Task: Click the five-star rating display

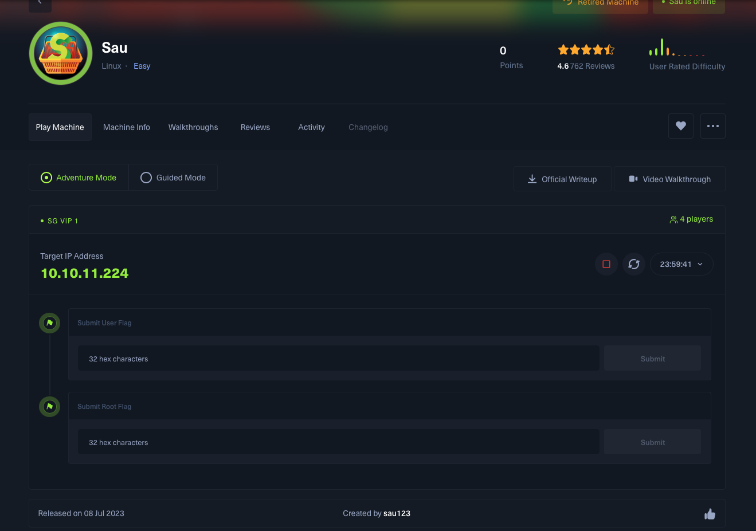Action: click(x=586, y=50)
